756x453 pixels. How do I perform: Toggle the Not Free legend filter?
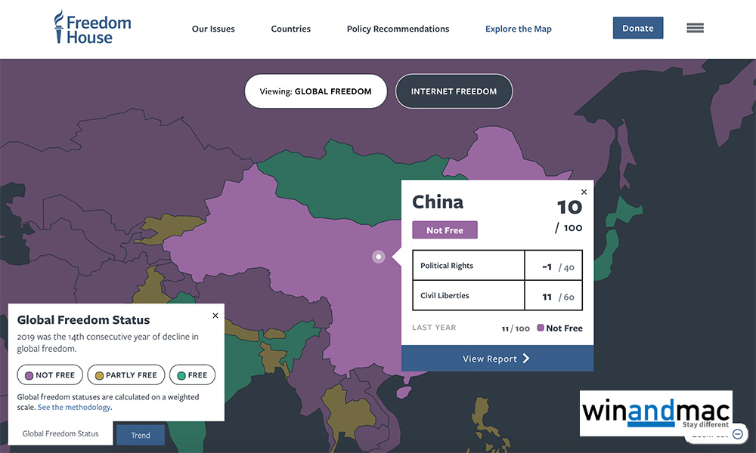pyautogui.click(x=49, y=375)
